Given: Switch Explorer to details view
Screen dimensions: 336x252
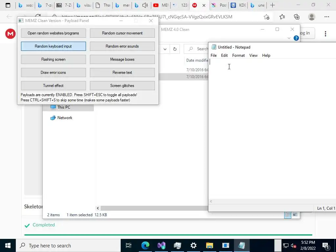Looking at the screenshot, I should click(288, 215).
